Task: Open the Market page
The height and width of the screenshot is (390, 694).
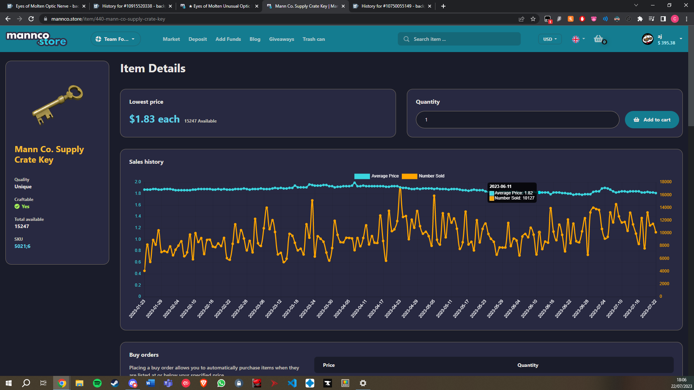Action: pyautogui.click(x=171, y=39)
